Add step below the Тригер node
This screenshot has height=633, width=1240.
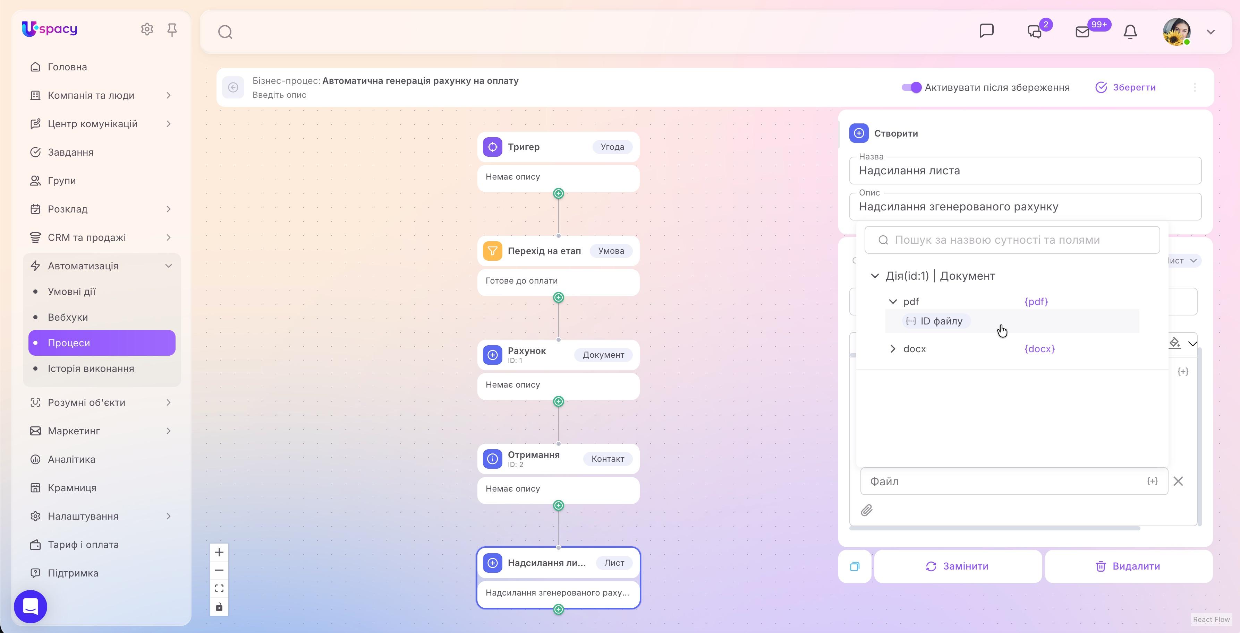tap(558, 193)
